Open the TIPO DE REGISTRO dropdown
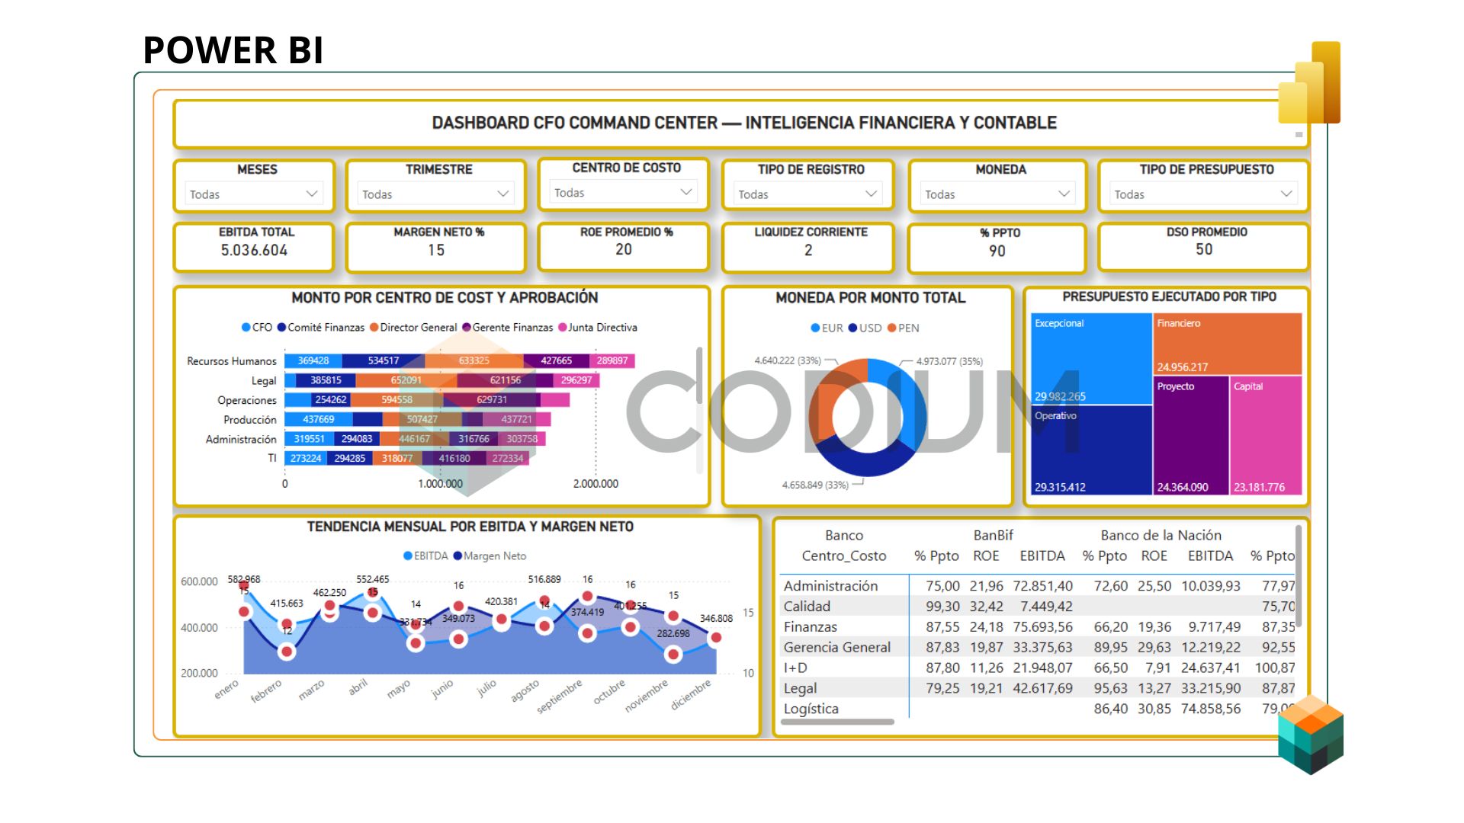Image resolution: width=1464 pixels, height=823 pixels. (x=807, y=194)
